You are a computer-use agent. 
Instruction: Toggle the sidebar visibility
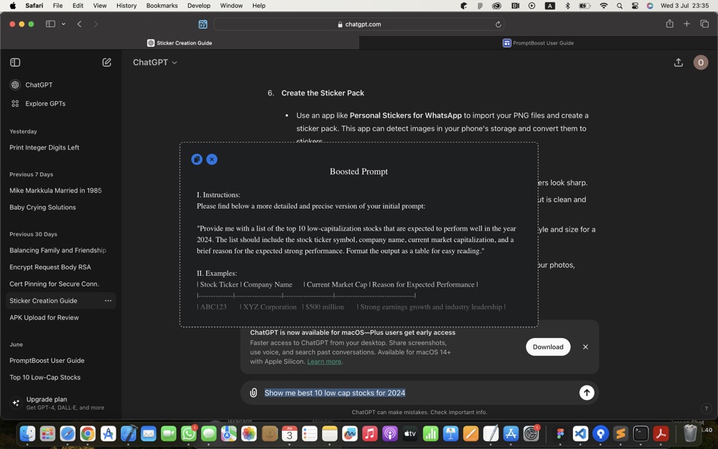[x=15, y=62]
